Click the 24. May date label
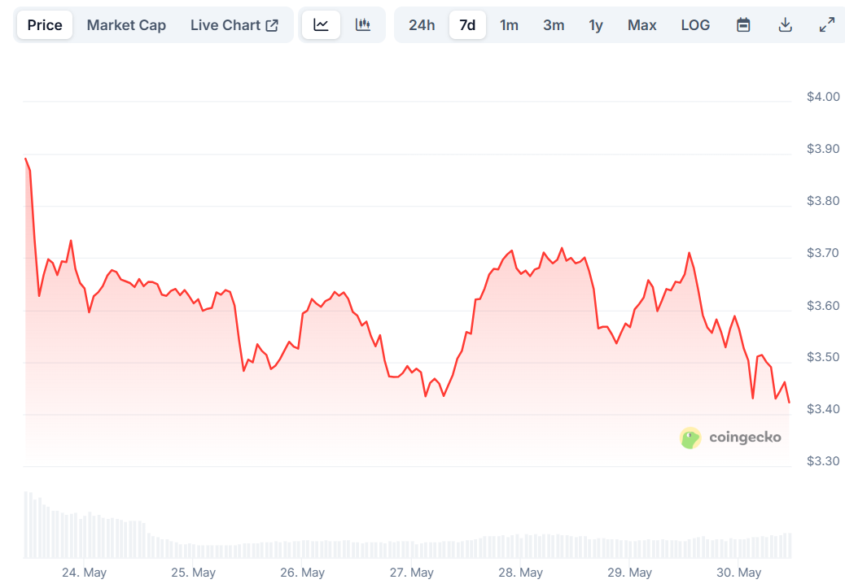The height and width of the screenshot is (584, 845). click(84, 573)
